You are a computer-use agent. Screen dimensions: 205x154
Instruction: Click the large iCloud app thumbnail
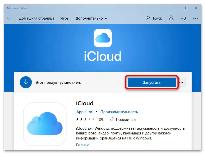(45, 124)
